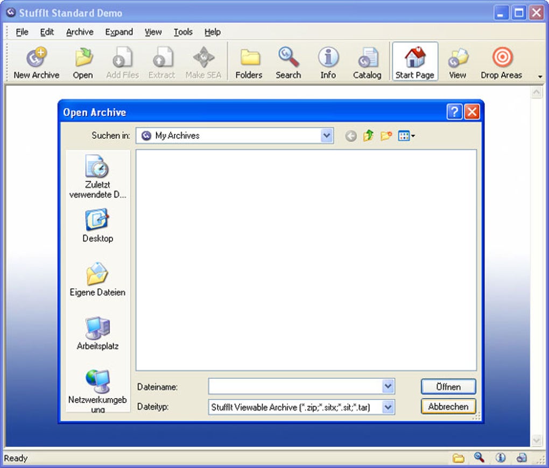549x468 pixels.
Task: Maximize the StuffIt Standard Demo window
Action: coord(519,13)
